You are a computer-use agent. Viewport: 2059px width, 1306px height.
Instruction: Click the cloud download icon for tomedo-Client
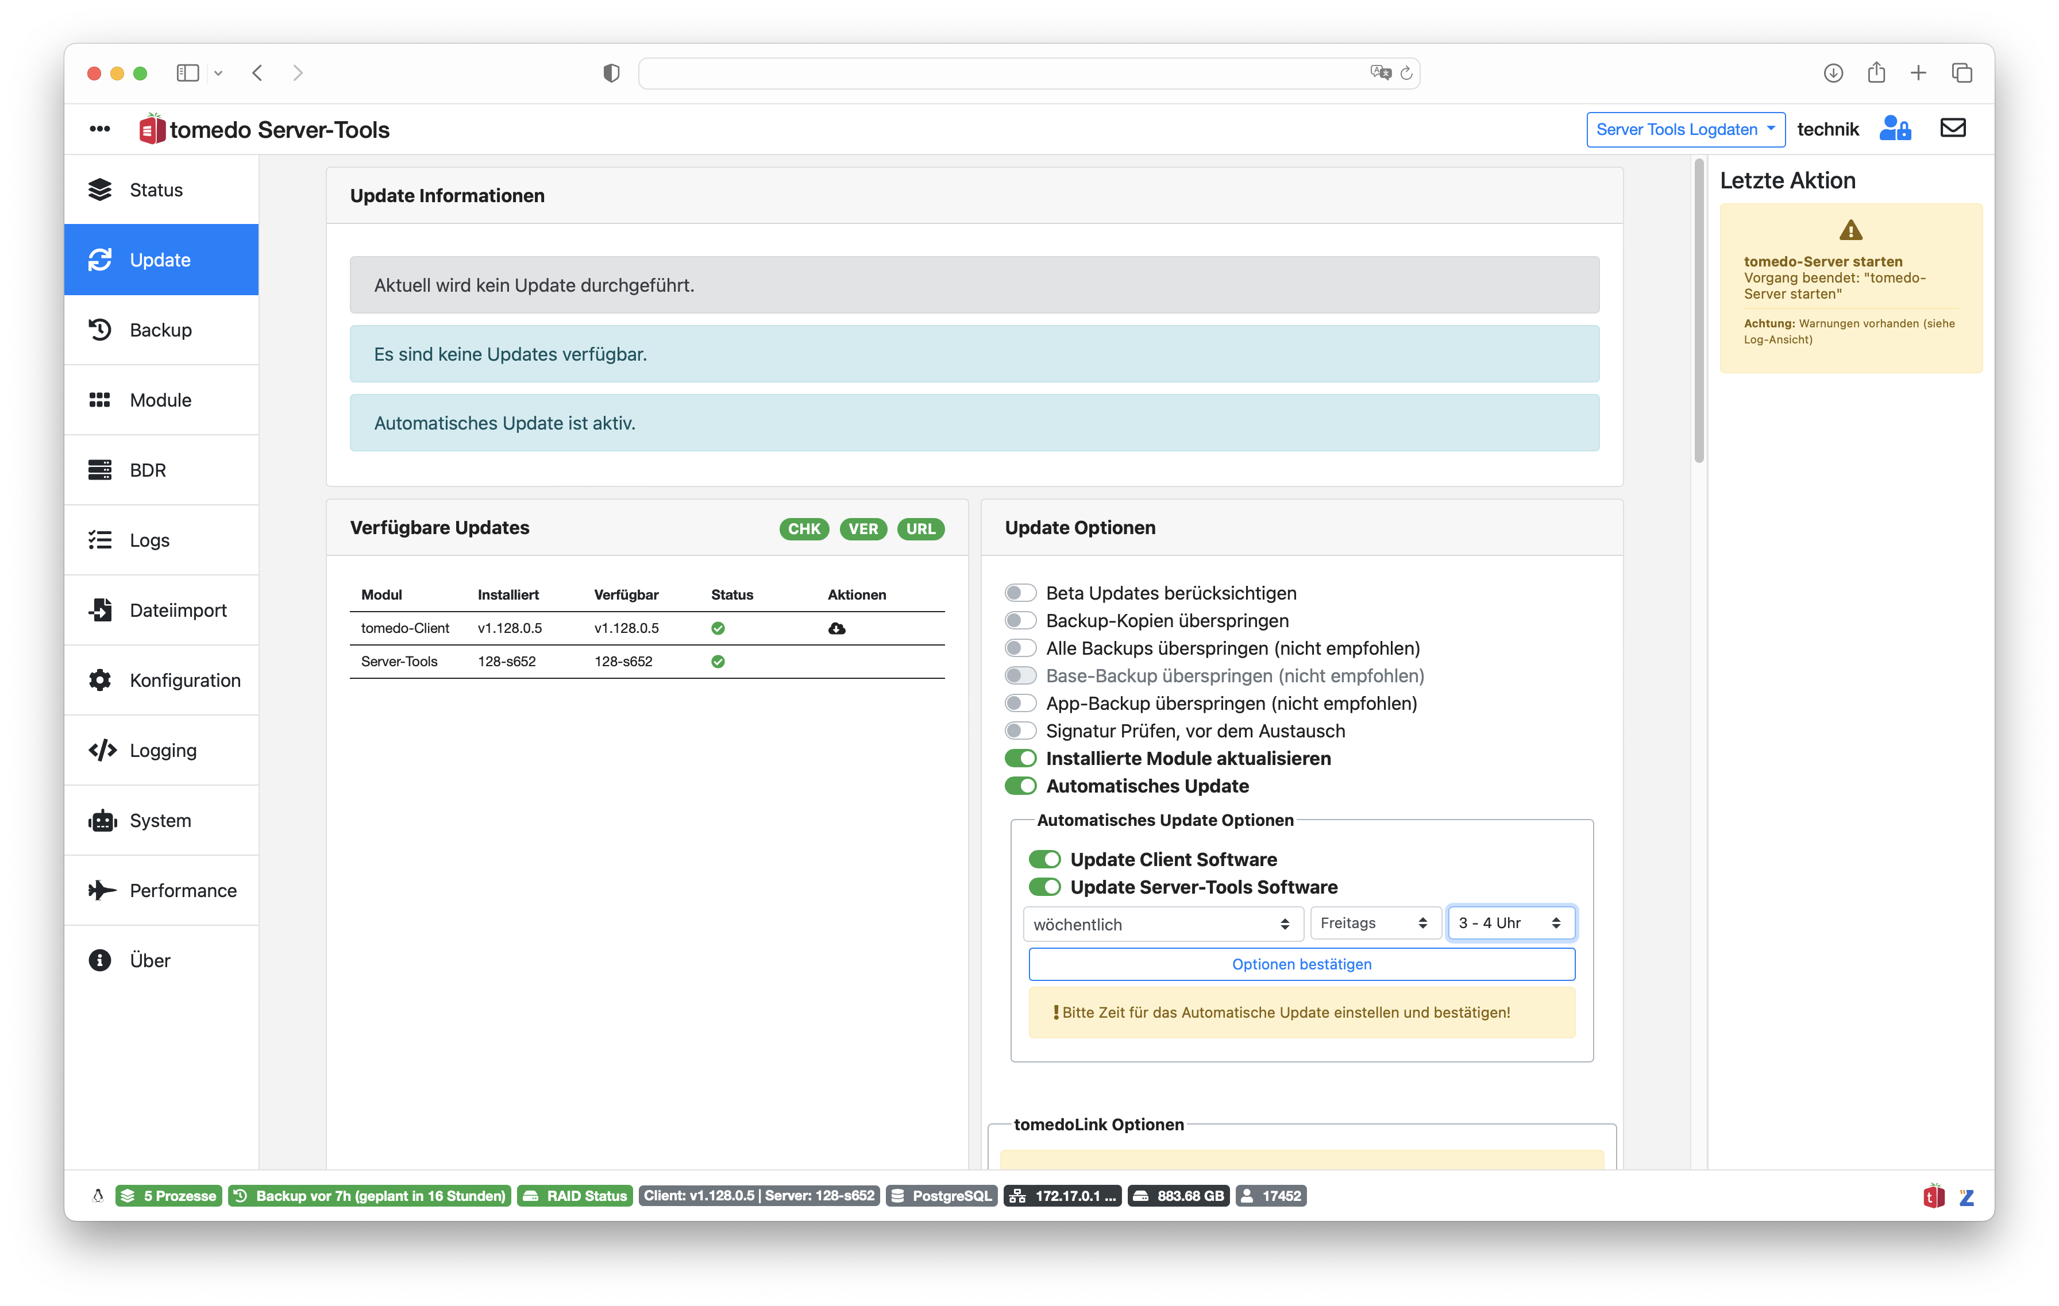tap(837, 628)
